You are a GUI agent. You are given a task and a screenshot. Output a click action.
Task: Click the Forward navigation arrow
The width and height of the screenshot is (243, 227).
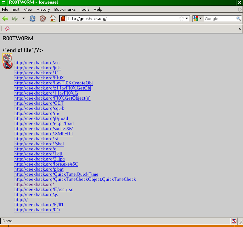(15, 18)
